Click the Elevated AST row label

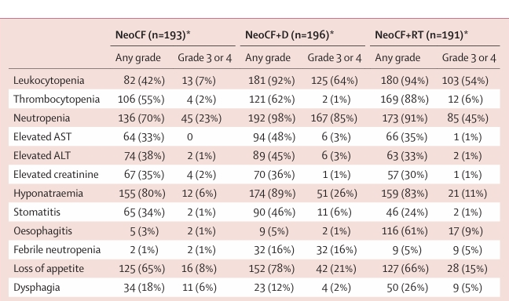coord(42,136)
